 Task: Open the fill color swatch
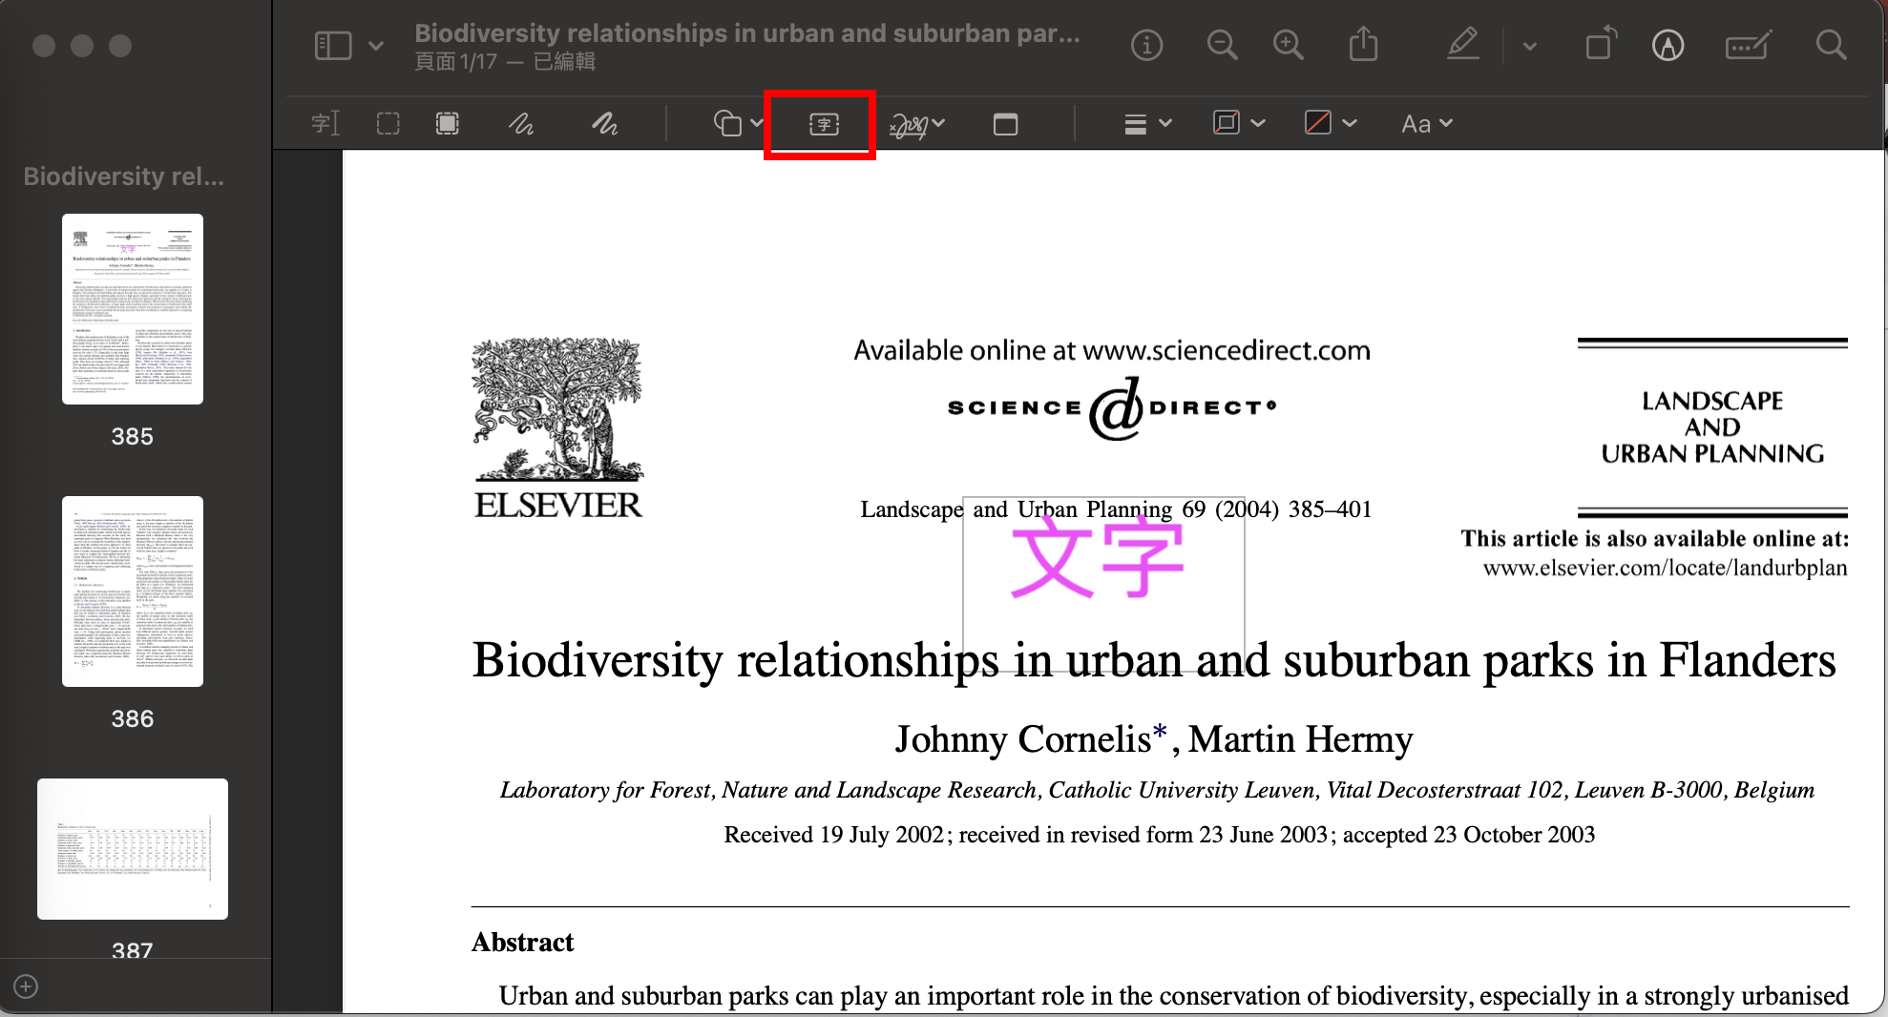click(1330, 124)
